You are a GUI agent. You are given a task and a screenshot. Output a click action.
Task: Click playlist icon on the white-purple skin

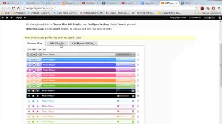click(133, 106)
